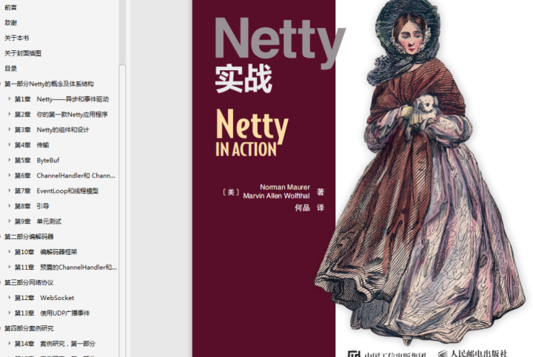The height and width of the screenshot is (357, 533).
Task: Select 第四部分案例研究 in the outline
Action: click(29, 328)
